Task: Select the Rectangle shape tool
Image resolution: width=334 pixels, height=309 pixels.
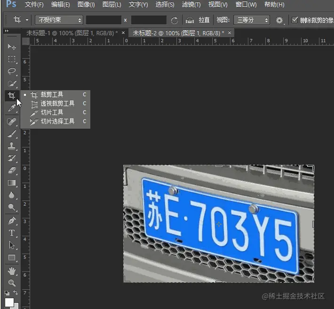Action: click(x=12, y=257)
